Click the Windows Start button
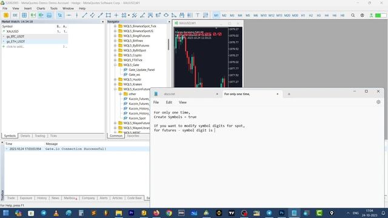Image resolution: width=388 pixels, height=218 pixels. coord(6,213)
